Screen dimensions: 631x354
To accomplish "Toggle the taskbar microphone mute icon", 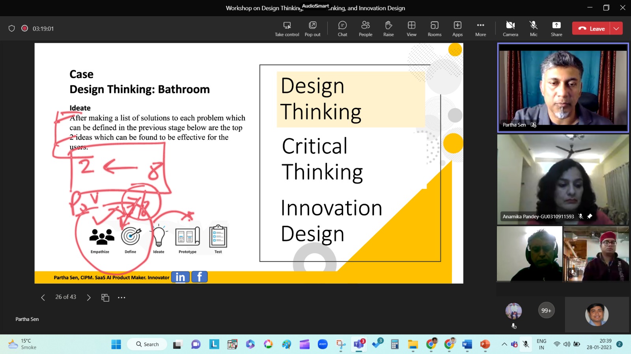I will (526, 344).
